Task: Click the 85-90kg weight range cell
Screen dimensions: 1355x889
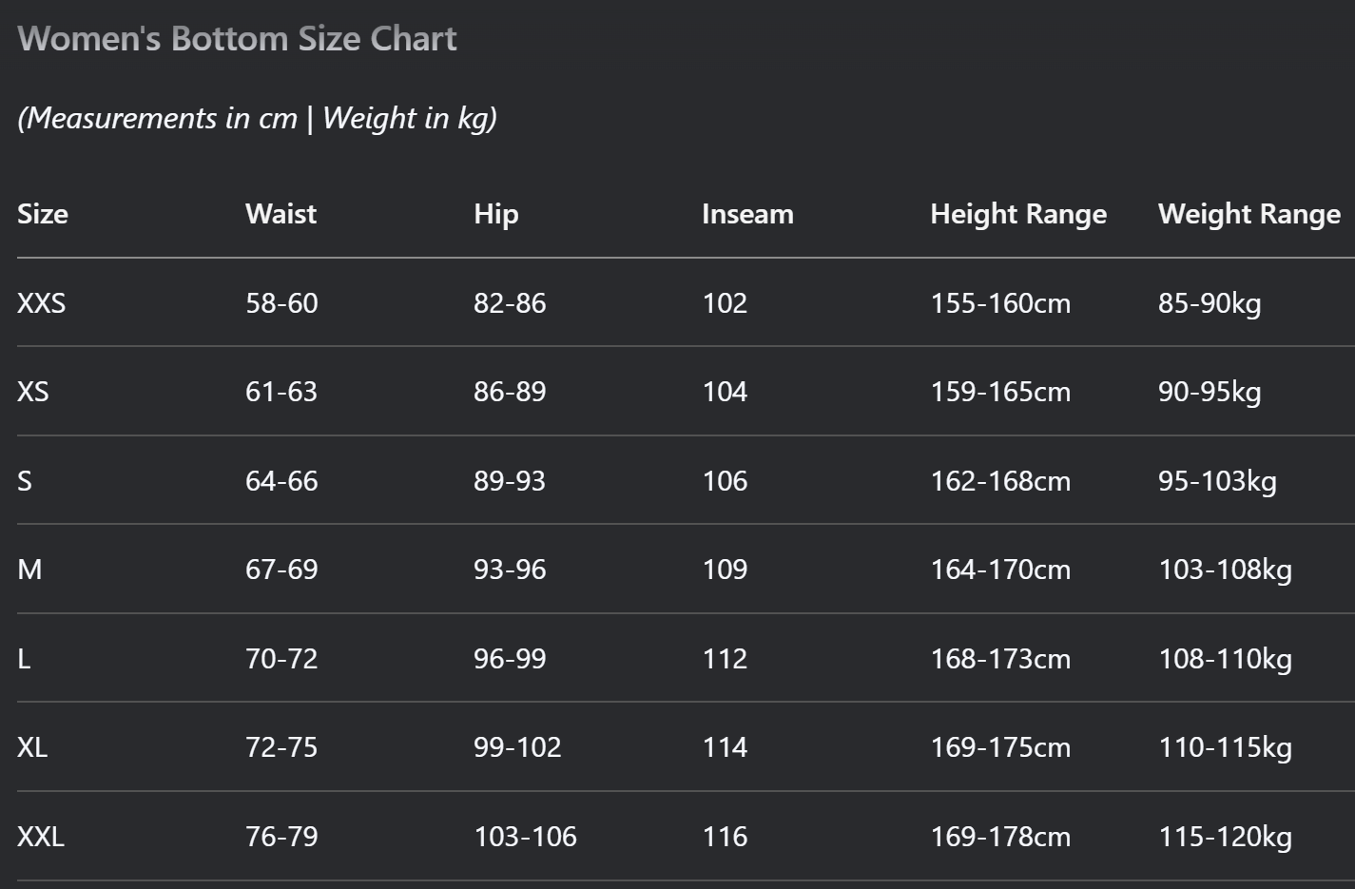Action: tap(1209, 303)
